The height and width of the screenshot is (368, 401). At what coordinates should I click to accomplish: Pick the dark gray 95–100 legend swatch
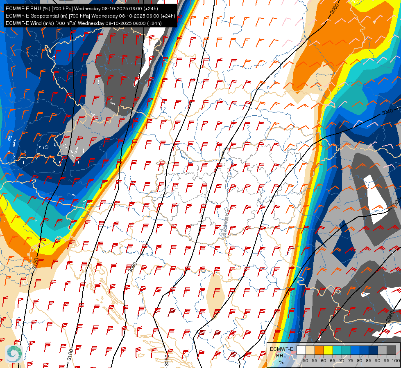coord(391,350)
